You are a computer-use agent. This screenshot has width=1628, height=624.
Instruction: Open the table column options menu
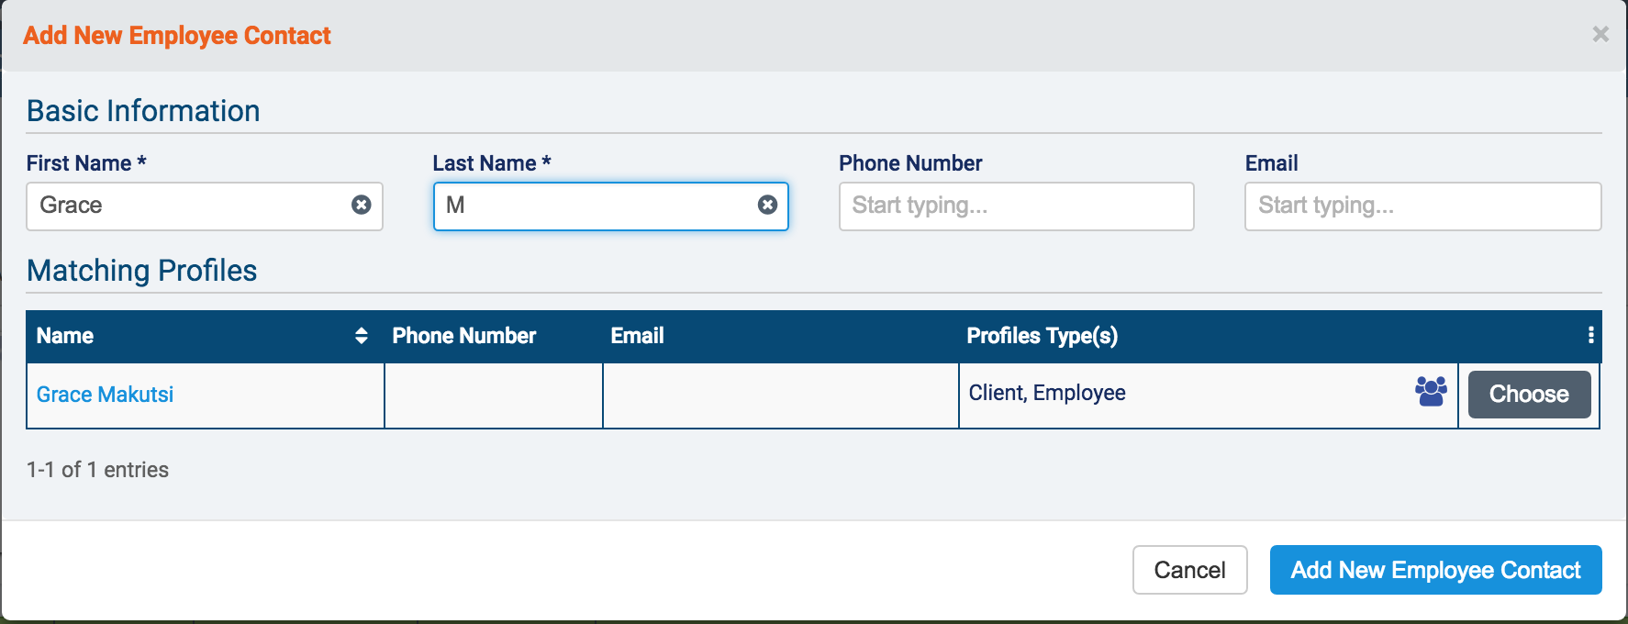pos(1590,336)
